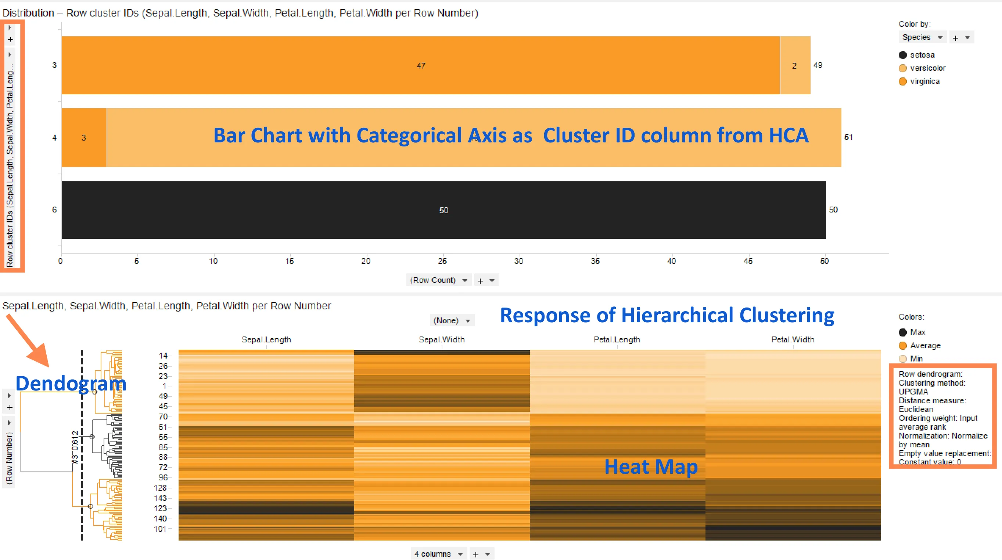Add a color-by column with plus button
Viewport: 1002px width, 560px height.
coord(956,38)
